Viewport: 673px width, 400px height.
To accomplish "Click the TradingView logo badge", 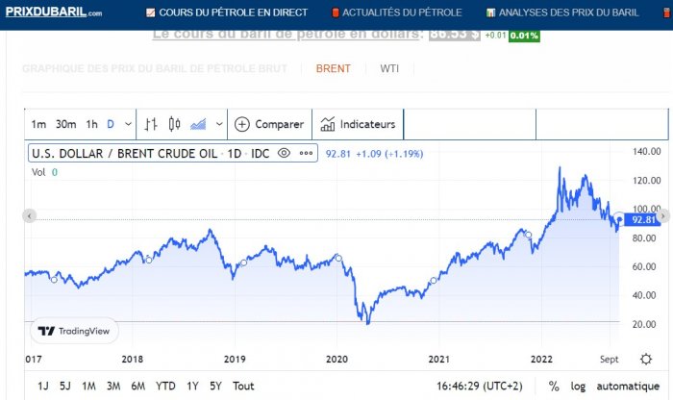I will pos(74,331).
